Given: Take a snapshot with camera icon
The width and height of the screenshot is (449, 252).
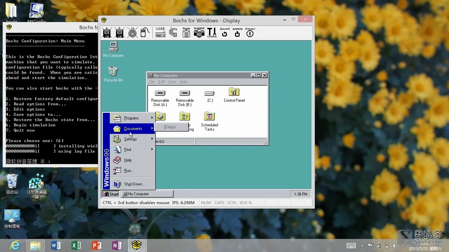Looking at the screenshot, I should pos(199,32).
